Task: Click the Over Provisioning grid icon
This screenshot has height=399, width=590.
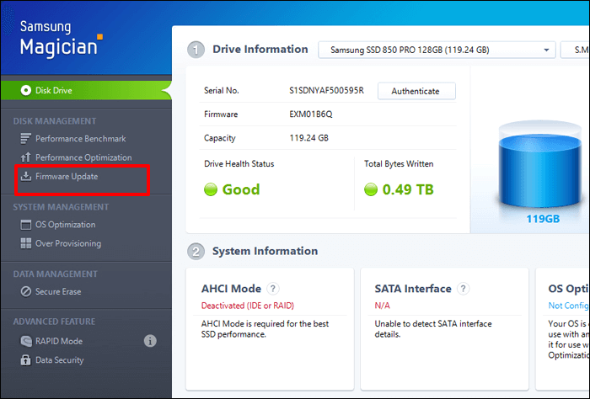Action: click(25, 243)
